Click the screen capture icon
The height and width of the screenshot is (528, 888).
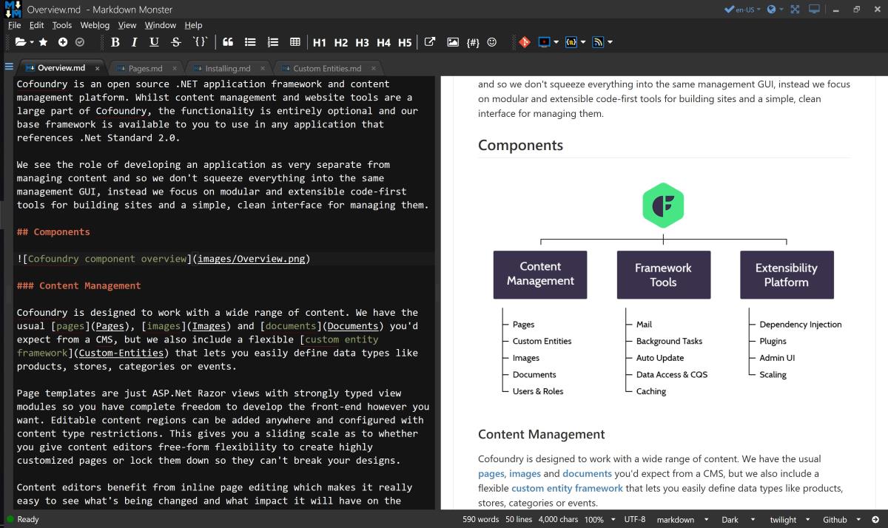coord(545,42)
